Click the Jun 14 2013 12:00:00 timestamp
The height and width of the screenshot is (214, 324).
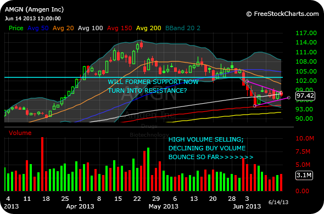32,19
